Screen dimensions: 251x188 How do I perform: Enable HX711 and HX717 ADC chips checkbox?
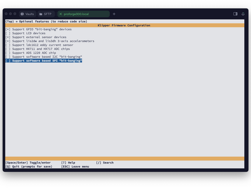(x=8, y=49)
